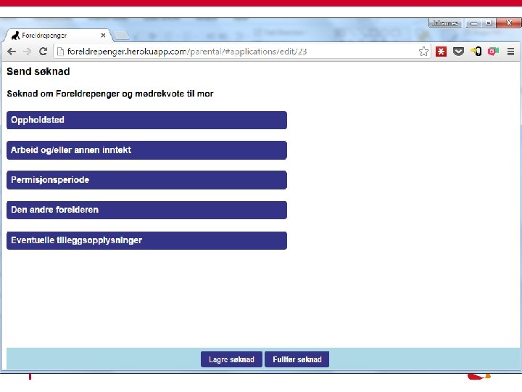Click the Pocket extension icon
Image resolution: width=522 pixels, height=392 pixels.
(x=458, y=52)
